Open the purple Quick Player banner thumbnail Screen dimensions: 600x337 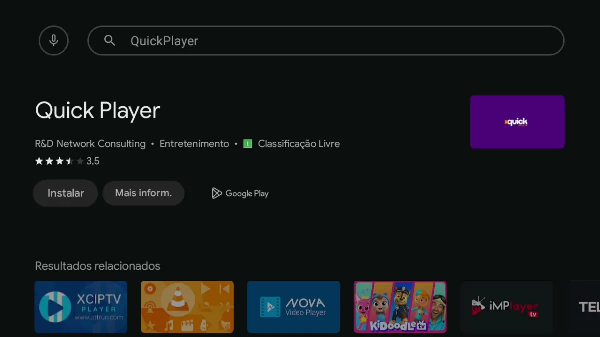click(x=517, y=122)
